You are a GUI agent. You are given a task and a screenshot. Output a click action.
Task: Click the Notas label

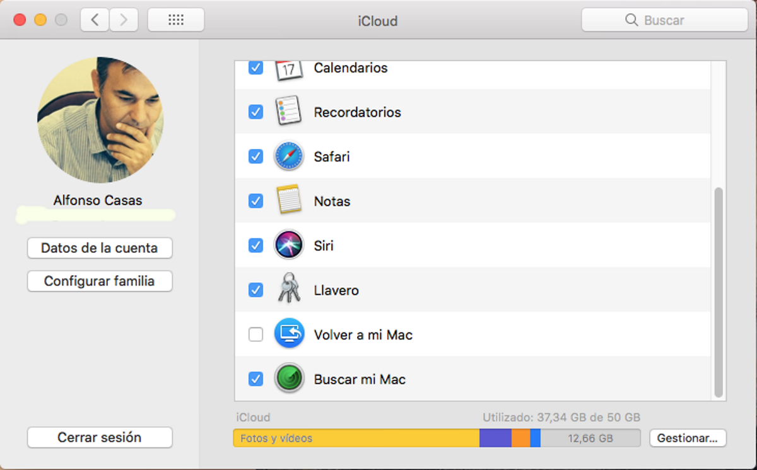[332, 201]
